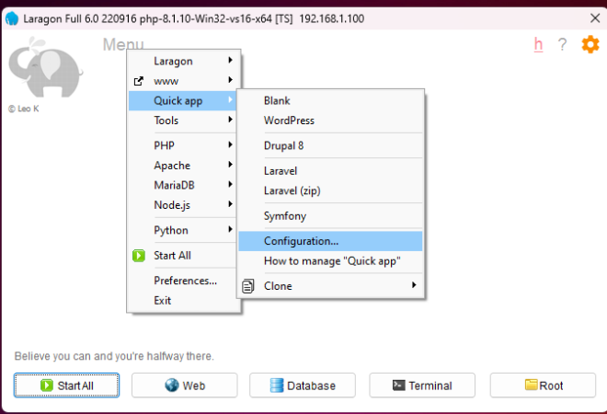Choose Exit from the menu
Image resolution: width=607 pixels, height=414 pixels.
(182, 301)
